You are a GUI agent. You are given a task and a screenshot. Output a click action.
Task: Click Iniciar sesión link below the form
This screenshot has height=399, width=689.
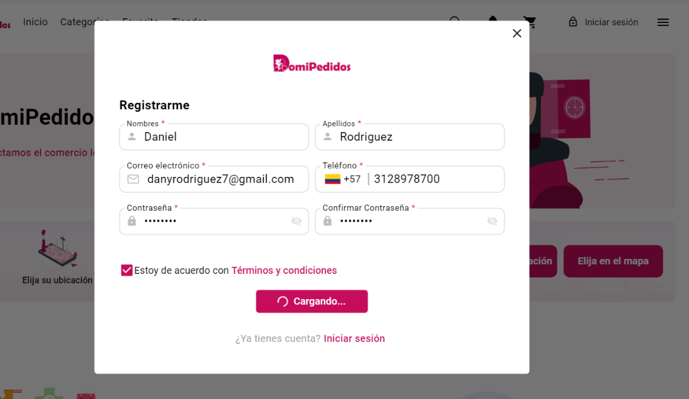(x=354, y=339)
